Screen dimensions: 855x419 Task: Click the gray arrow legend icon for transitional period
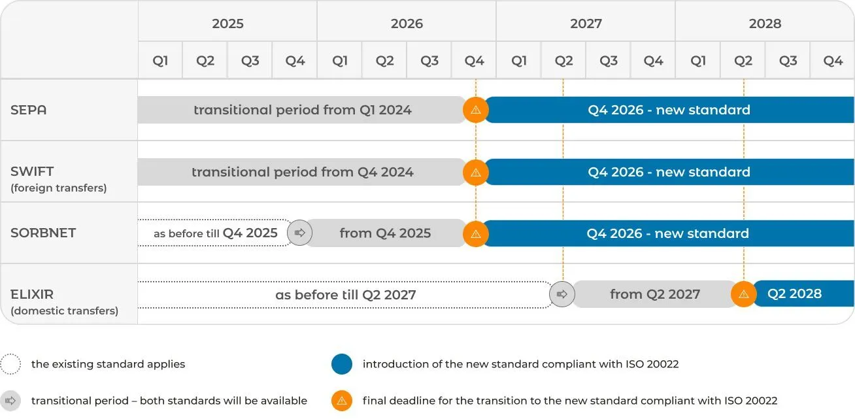point(11,401)
